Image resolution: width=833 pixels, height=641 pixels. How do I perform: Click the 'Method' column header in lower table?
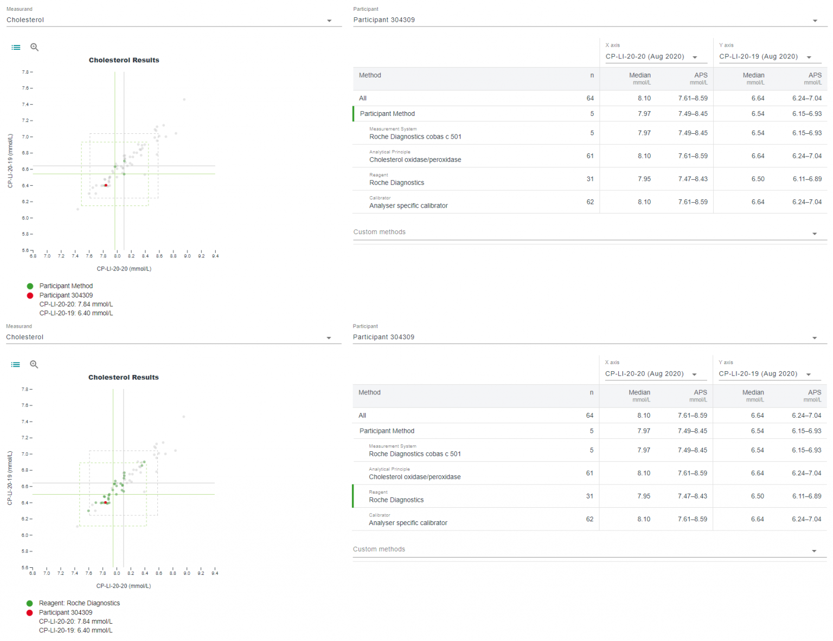369,392
